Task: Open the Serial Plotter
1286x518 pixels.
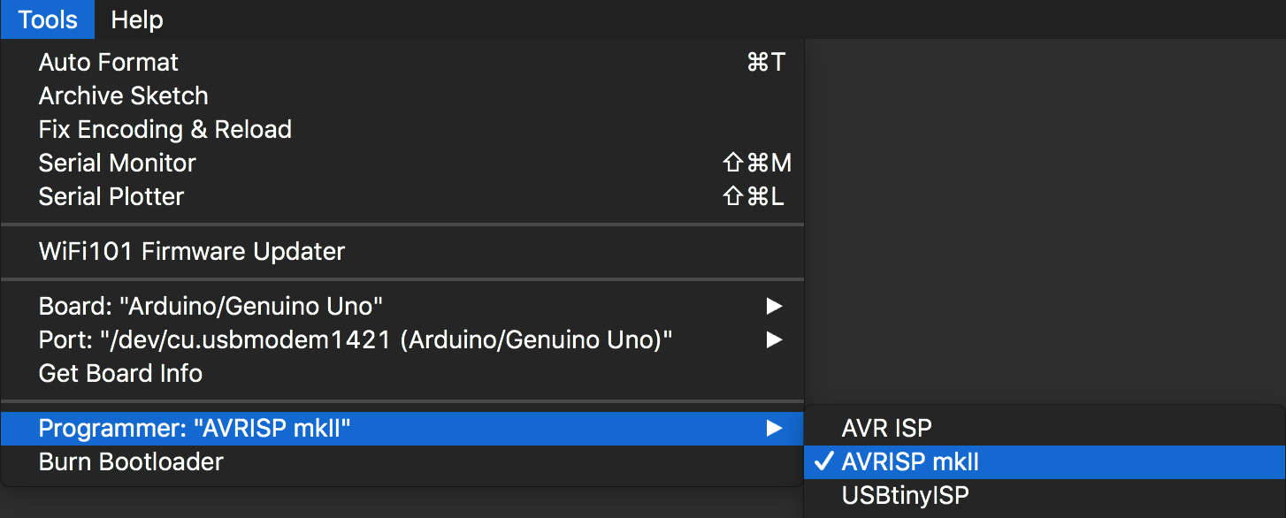Action: coord(111,196)
